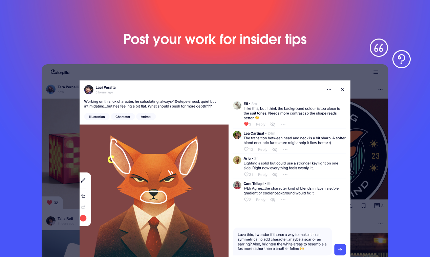Viewport: 430px width, 257px height.
Task: Select the pencil draw tool
Action: pyautogui.click(x=83, y=180)
